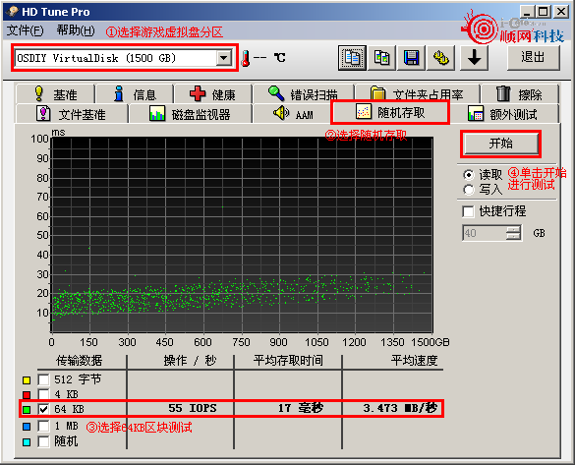Screen dimensions: 575x465
Task: Click the 操作 / 秒 column header
Action: pyautogui.click(x=190, y=361)
